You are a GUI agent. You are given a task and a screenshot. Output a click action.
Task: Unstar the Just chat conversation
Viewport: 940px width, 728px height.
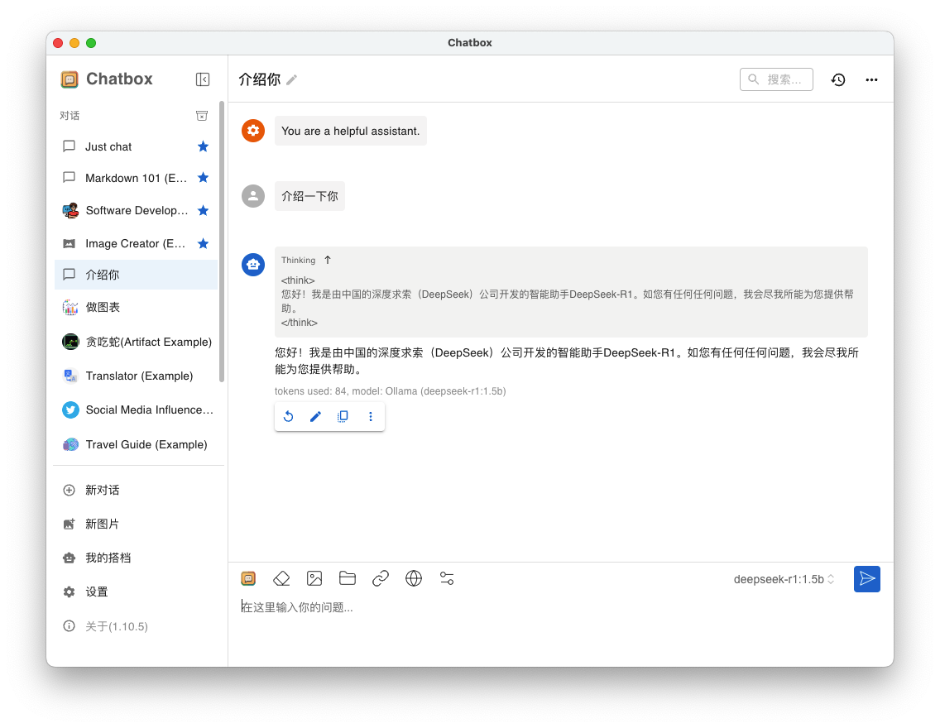[x=204, y=146]
